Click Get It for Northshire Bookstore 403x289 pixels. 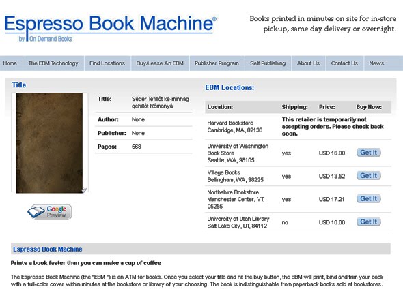pos(369,199)
